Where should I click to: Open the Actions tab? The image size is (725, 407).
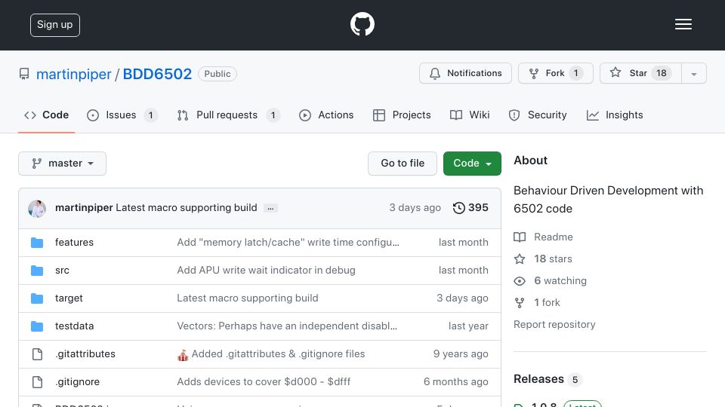click(326, 115)
